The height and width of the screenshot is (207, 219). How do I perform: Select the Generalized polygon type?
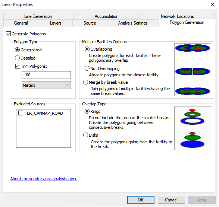(x=17, y=50)
